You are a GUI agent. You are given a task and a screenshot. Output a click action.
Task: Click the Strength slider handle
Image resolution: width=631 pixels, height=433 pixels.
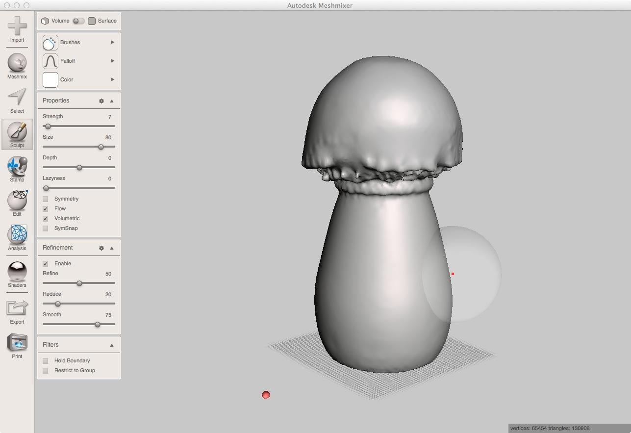48,127
